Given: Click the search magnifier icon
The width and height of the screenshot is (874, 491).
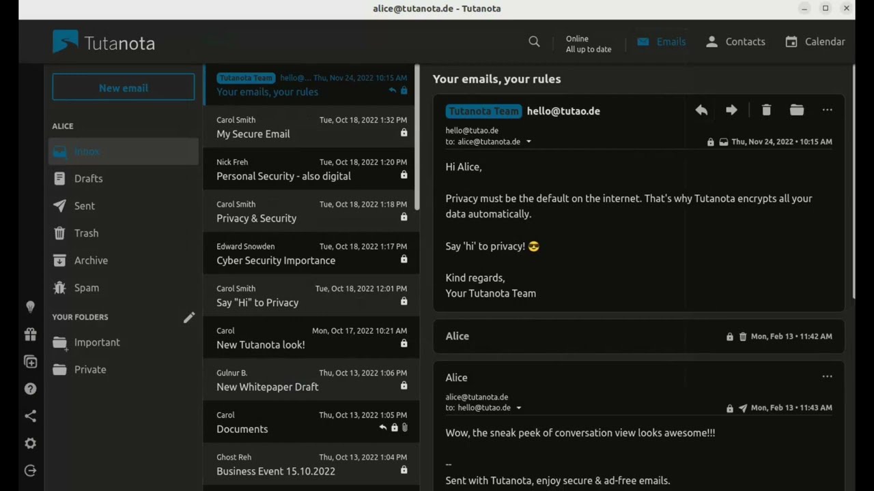Looking at the screenshot, I should click(534, 42).
